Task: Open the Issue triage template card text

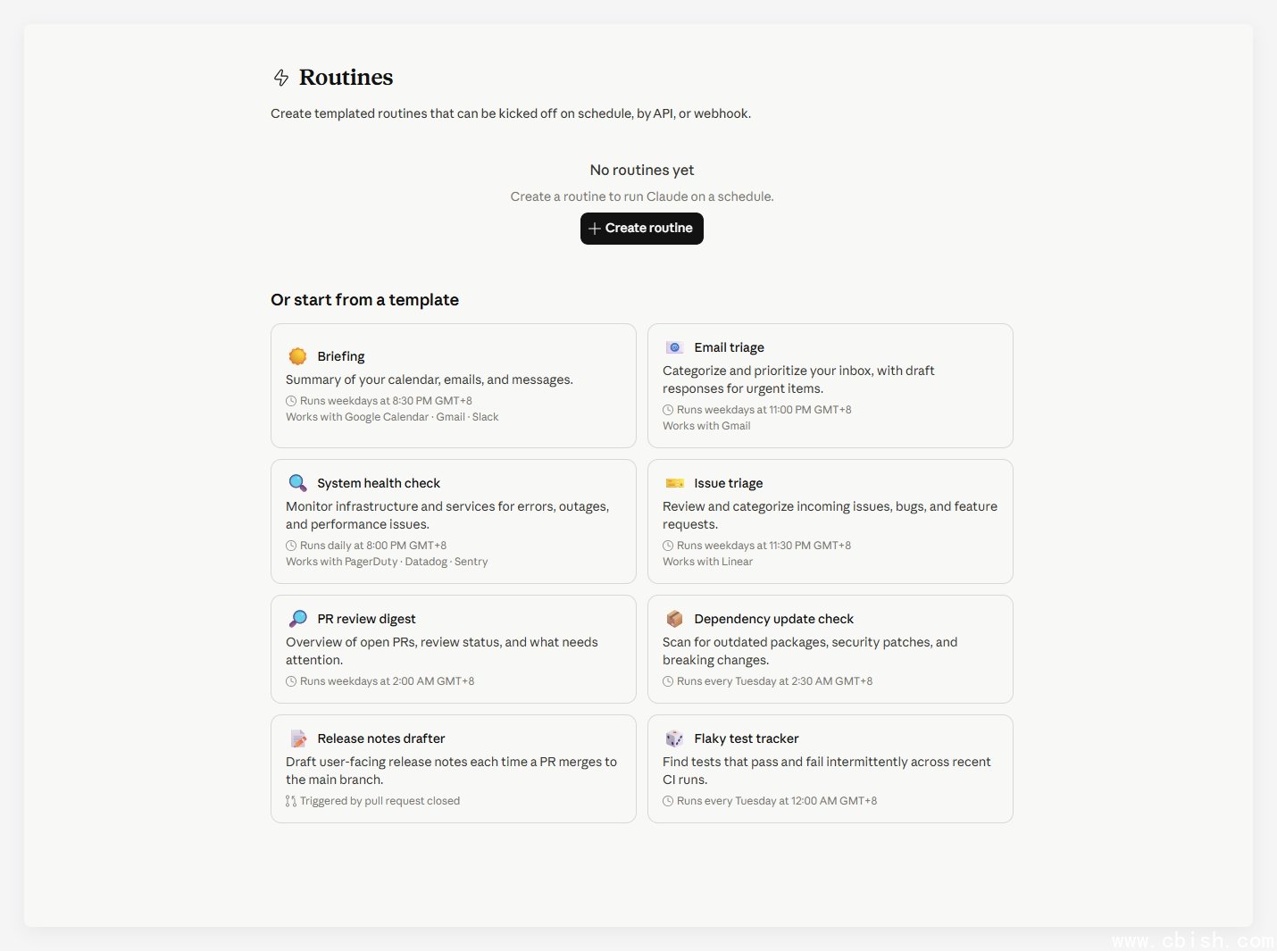Action: tap(830, 515)
